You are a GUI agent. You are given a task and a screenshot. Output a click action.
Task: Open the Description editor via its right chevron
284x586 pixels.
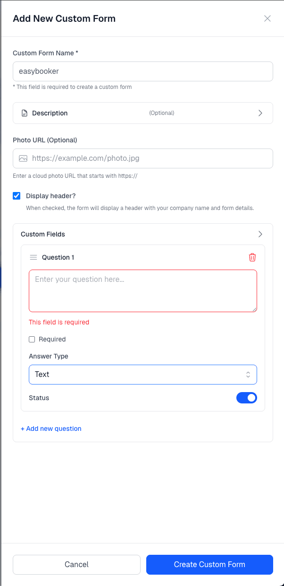coord(260,113)
